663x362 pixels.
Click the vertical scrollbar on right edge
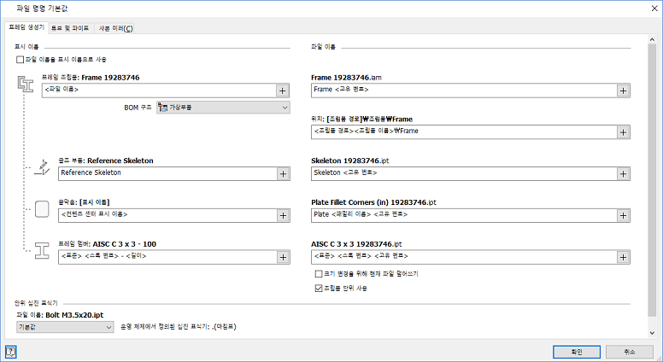tap(654, 171)
